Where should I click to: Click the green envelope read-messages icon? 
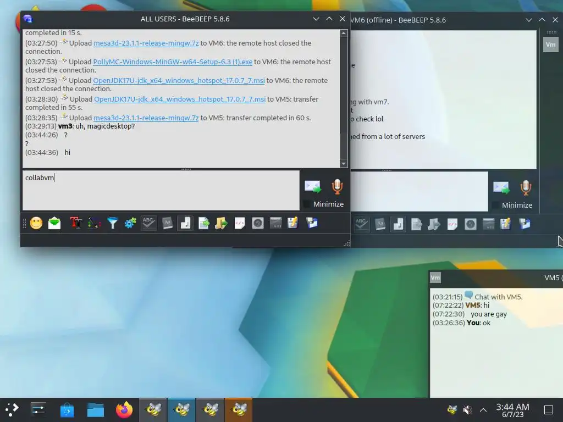coord(54,223)
